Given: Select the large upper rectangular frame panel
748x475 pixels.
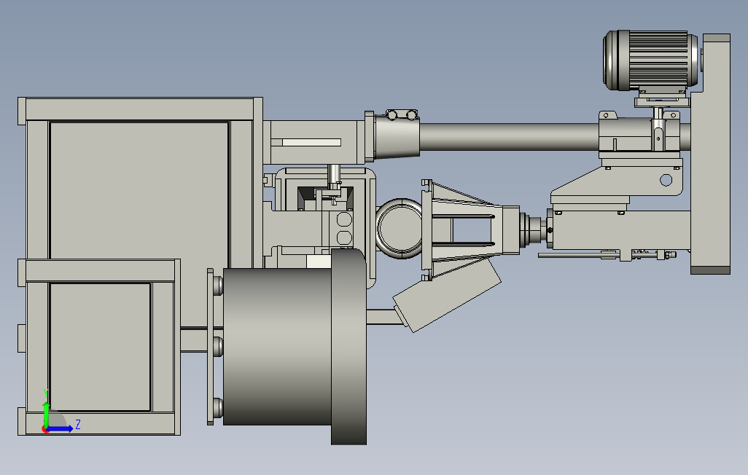Looking at the screenshot, I should pos(139,191).
